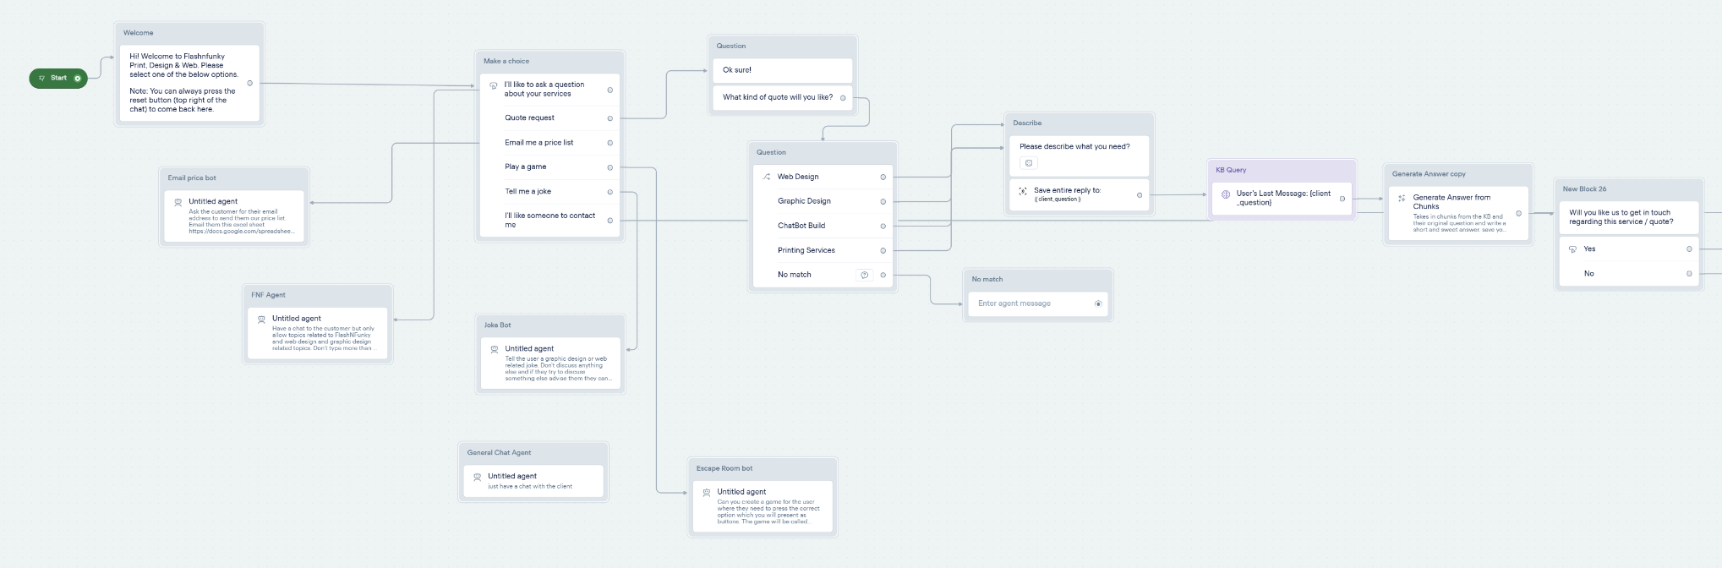Open 'What kind of quote will you like?' step
Viewport: 1722px width, 568px height.
[783, 97]
